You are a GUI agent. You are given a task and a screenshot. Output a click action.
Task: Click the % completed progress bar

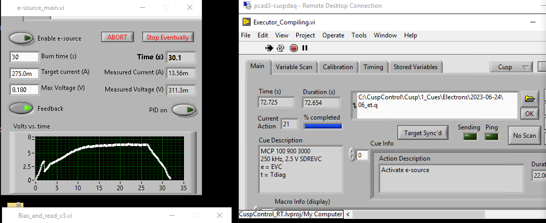323,126
